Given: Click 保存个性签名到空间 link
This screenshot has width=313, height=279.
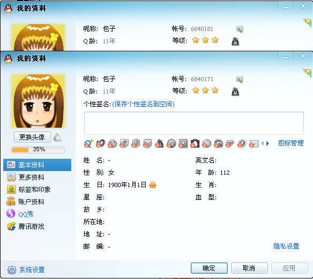Looking at the screenshot, I should 143,104.
